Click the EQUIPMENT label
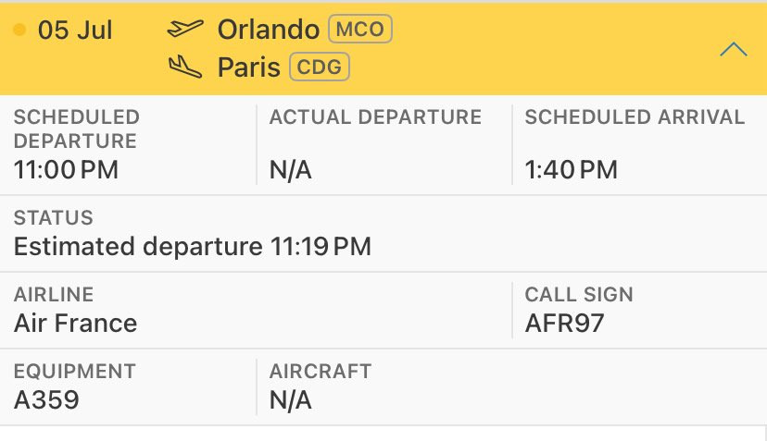 74,372
